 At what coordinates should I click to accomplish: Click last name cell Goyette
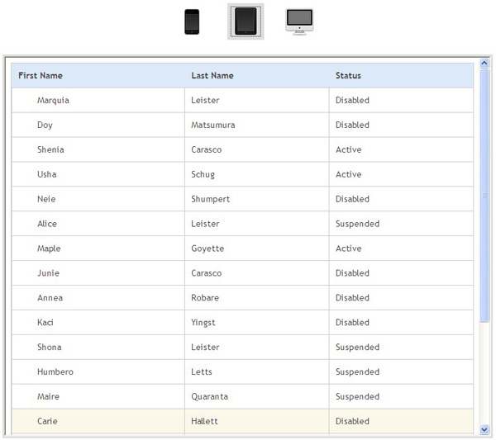pos(207,249)
